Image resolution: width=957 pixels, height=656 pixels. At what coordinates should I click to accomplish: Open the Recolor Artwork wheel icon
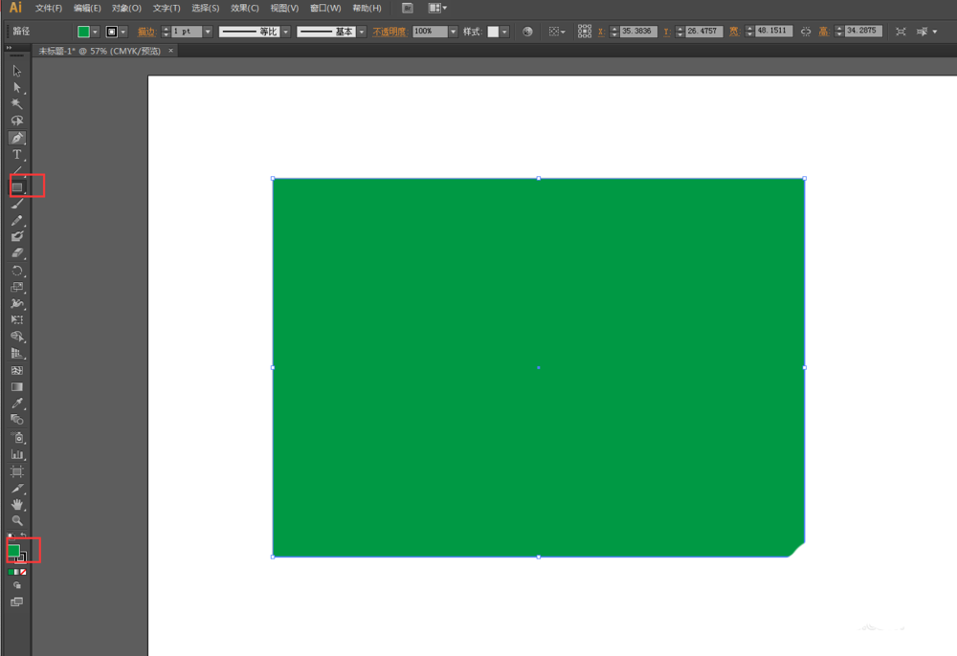click(x=527, y=32)
